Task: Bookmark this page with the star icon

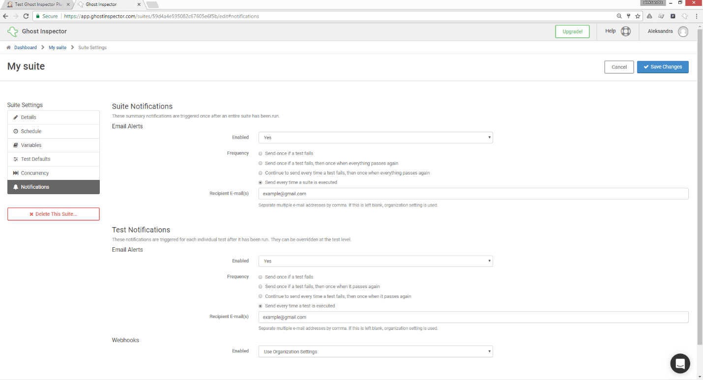Action: (638, 16)
